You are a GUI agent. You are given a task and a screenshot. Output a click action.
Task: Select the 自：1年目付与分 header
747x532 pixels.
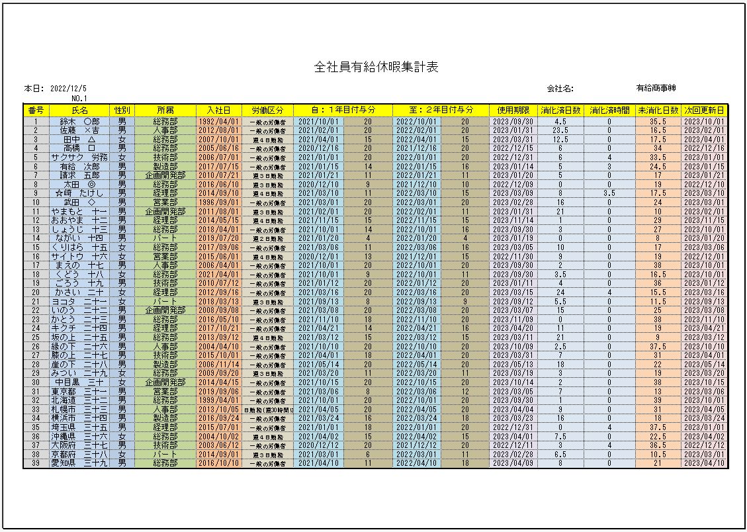[343, 110]
